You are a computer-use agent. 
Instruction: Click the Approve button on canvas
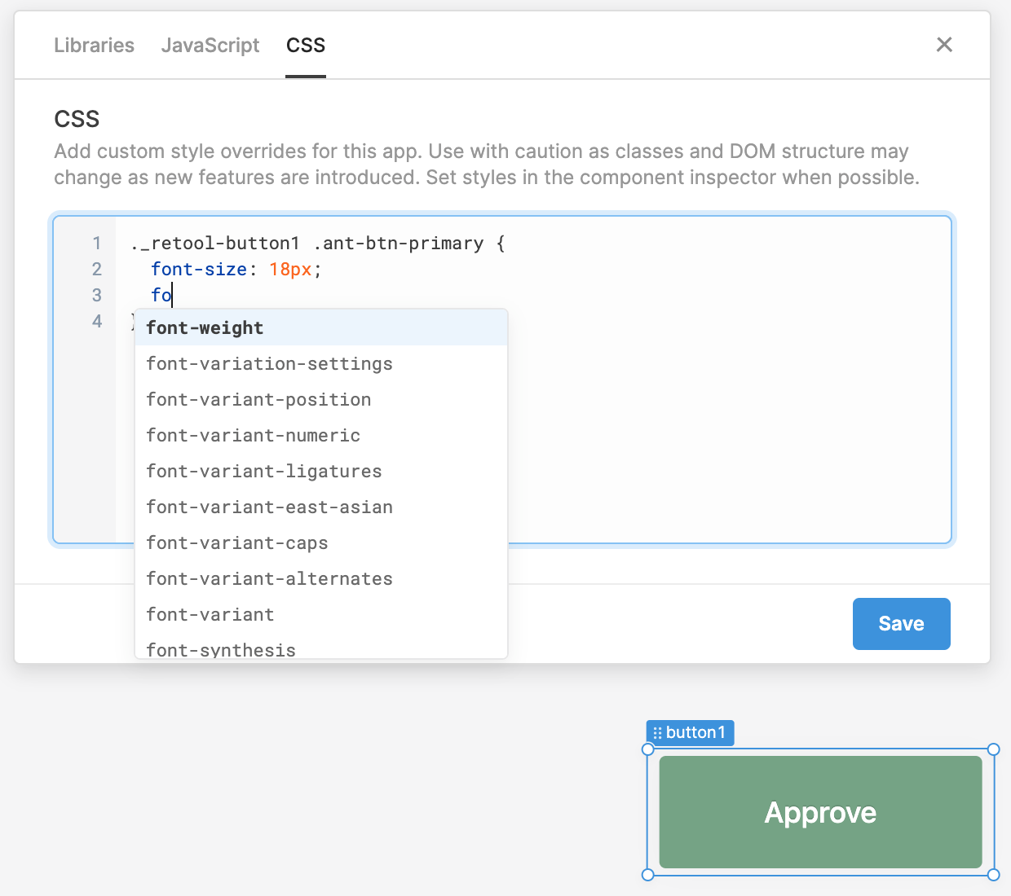[x=820, y=812]
